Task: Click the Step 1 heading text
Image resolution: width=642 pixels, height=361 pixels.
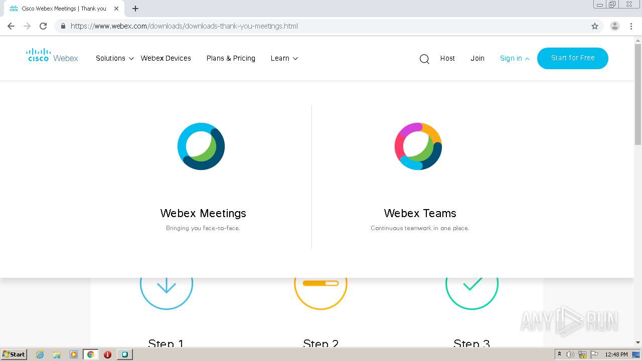Action: [x=166, y=343]
